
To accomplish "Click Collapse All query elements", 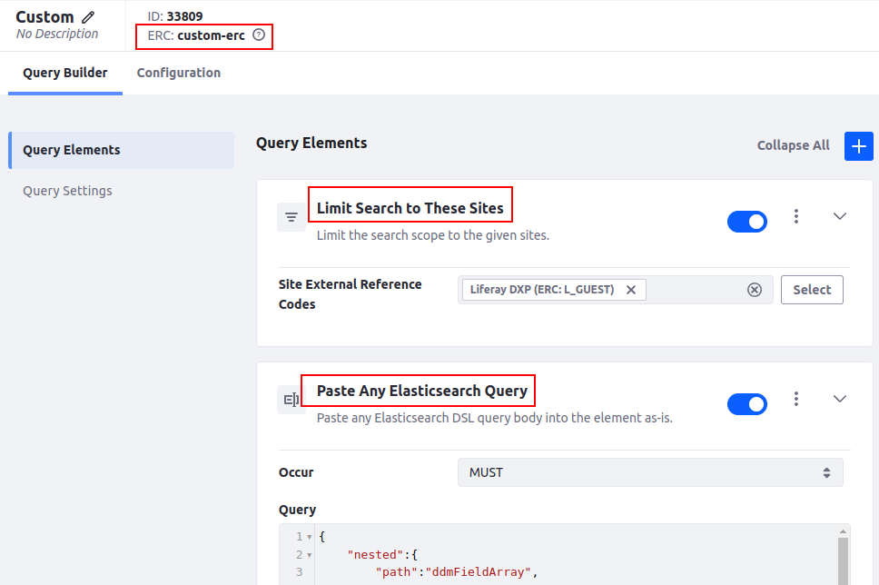I will 793,145.
